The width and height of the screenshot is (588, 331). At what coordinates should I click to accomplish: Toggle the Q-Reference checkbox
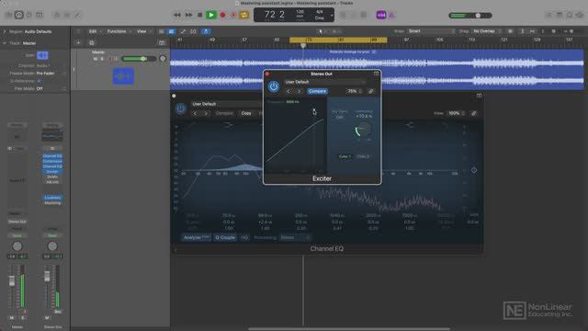pos(39,81)
